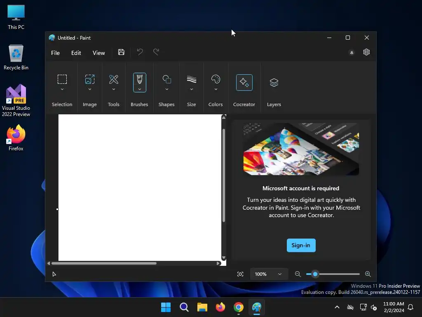Viewport: 422px width, 317px height.
Task: Click the Undo arrow icon
Action: 140,52
